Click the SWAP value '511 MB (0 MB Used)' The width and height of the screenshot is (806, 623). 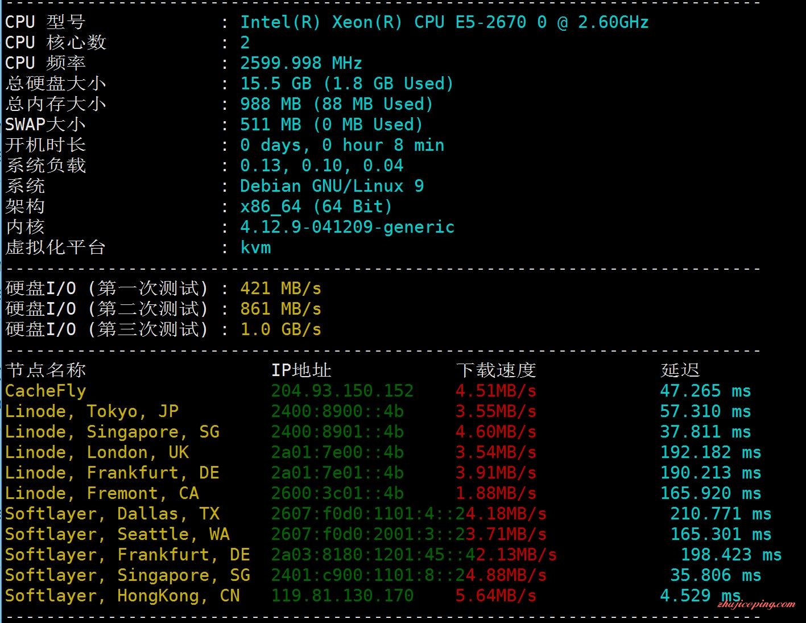(332, 125)
